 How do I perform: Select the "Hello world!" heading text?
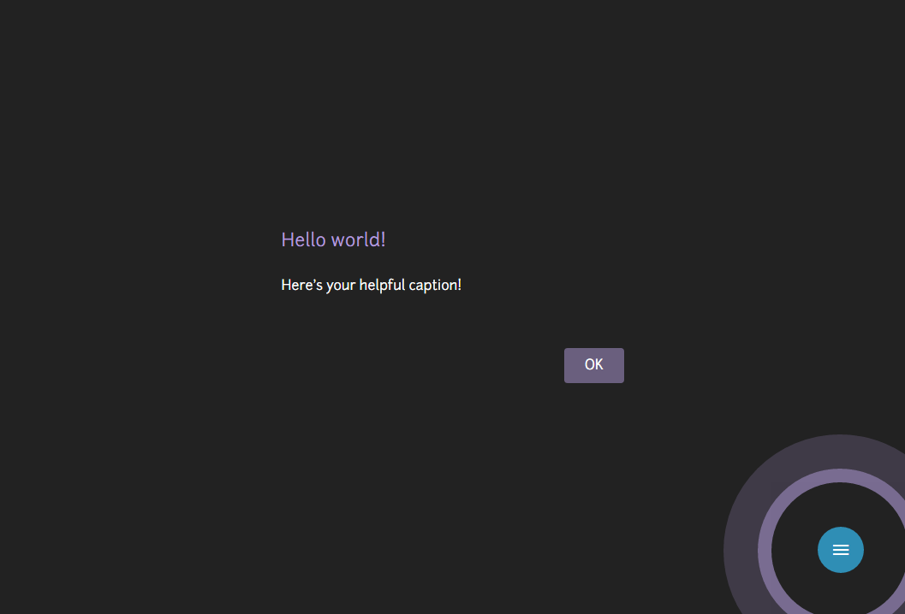pos(333,239)
